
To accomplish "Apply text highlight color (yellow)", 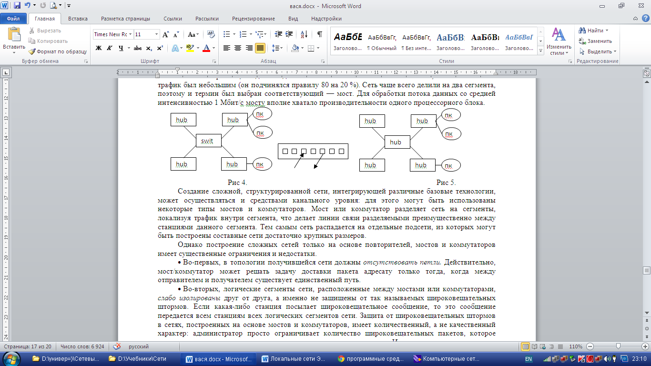I will (x=190, y=48).
